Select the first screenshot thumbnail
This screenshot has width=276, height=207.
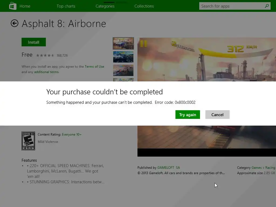123,43
